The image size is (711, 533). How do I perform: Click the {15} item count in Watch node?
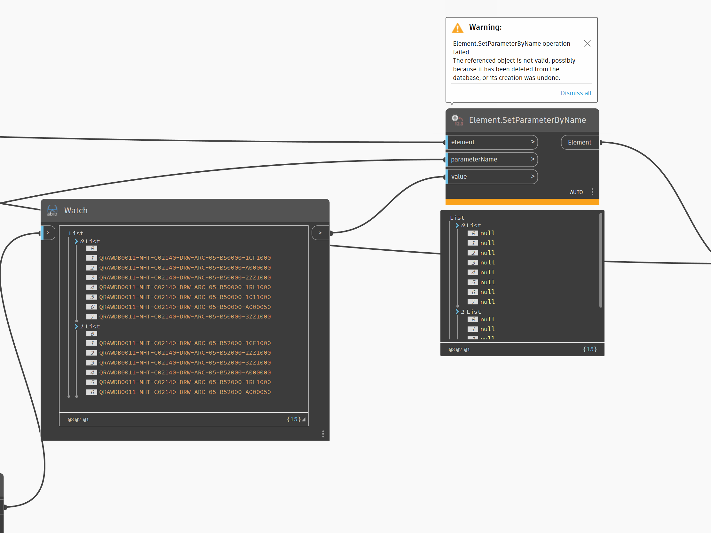tap(294, 419)
